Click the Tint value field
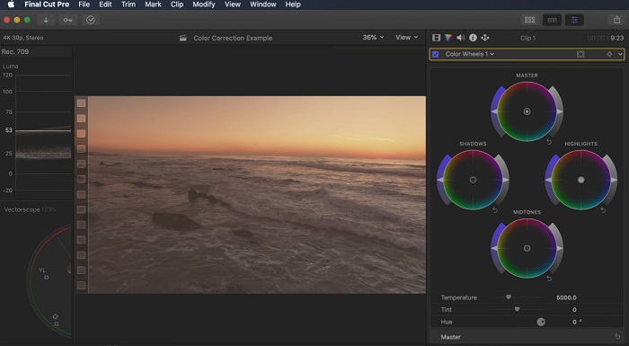The image size is (629, 346). point(574,309)
